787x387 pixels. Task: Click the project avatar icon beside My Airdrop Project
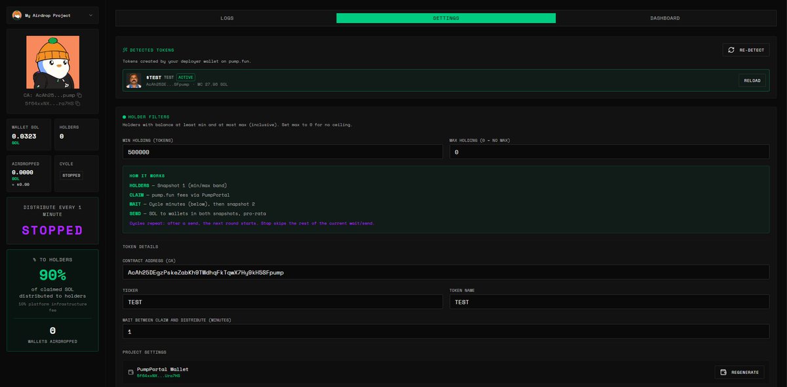coord(17,15)
